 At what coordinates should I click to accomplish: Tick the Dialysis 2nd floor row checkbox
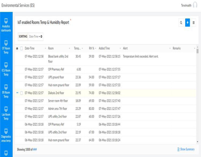click(21, 93)
